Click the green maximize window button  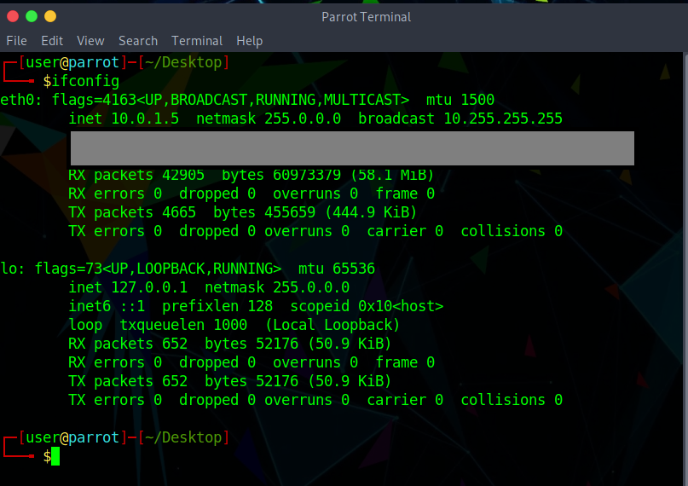click(32, 16)
